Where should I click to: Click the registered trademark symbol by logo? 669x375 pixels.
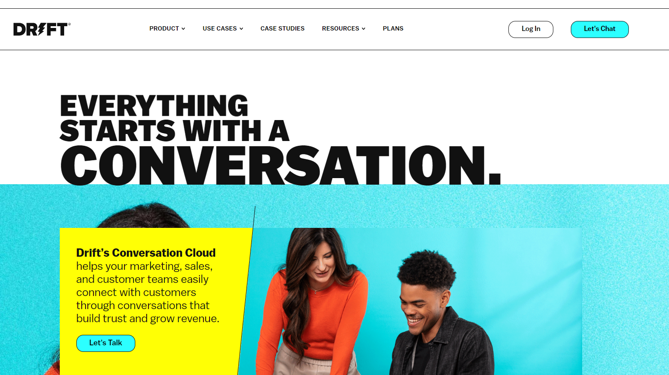click(x=69, y=24)
